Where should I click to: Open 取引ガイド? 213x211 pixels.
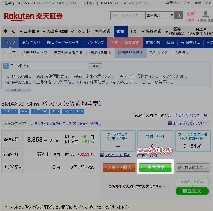coord(159,53)
